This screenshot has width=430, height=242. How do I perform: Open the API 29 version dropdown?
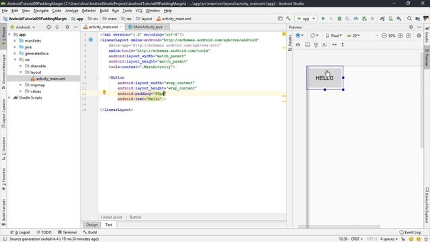click(x=353, y=36)
